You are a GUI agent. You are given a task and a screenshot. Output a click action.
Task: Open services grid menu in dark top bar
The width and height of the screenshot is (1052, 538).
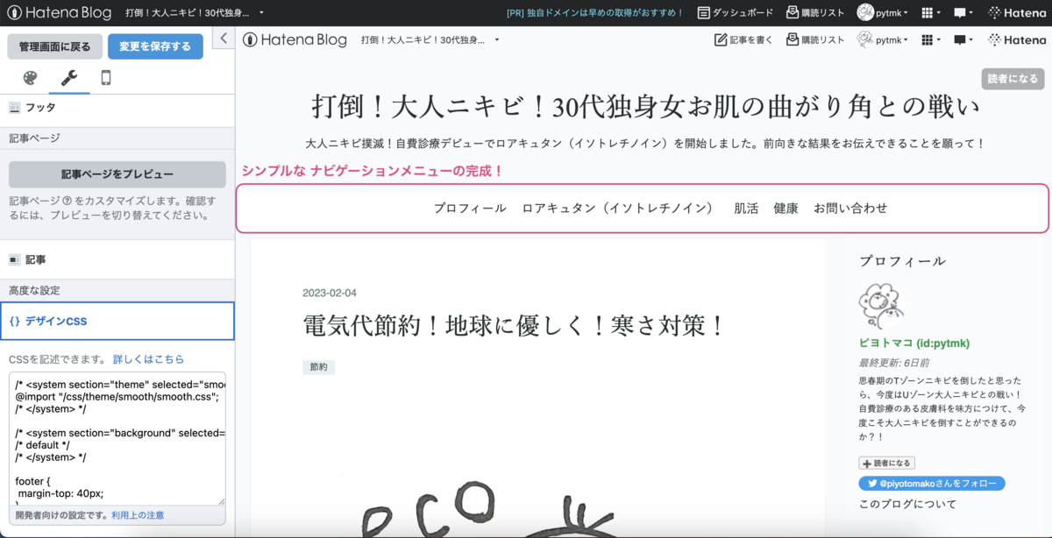(931, 13)
